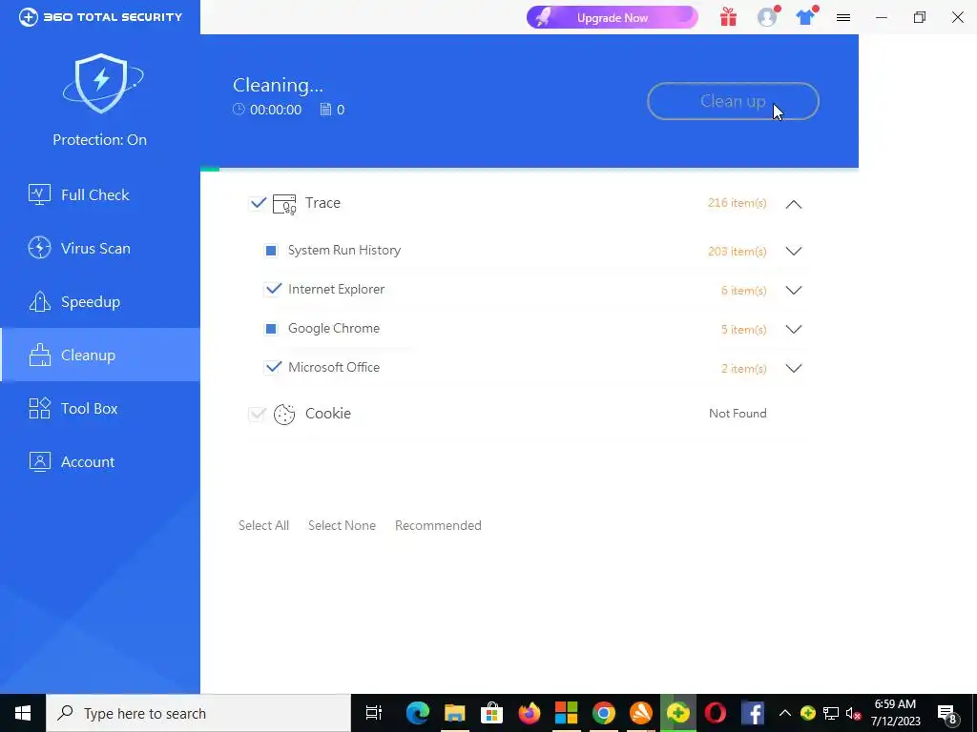Open the Windows Start menu
The image size is (977, 732).
[x=23, y=713]
